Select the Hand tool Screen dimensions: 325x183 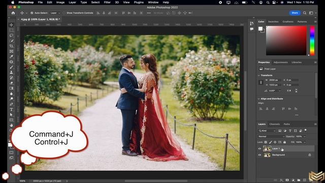[x=11, y=126]
